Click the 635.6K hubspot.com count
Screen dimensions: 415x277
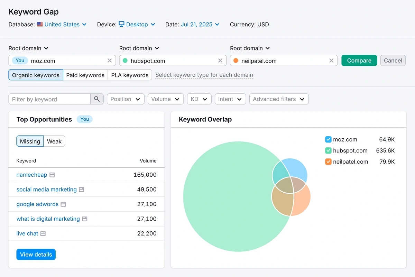(x=385, y=151)
